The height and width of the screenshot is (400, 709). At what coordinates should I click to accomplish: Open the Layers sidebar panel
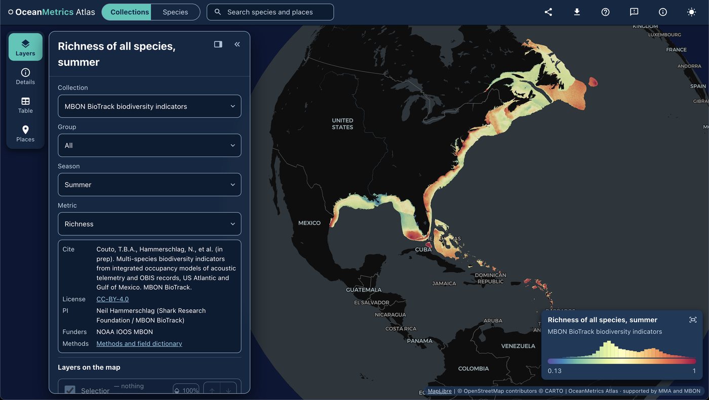(25, 47)
